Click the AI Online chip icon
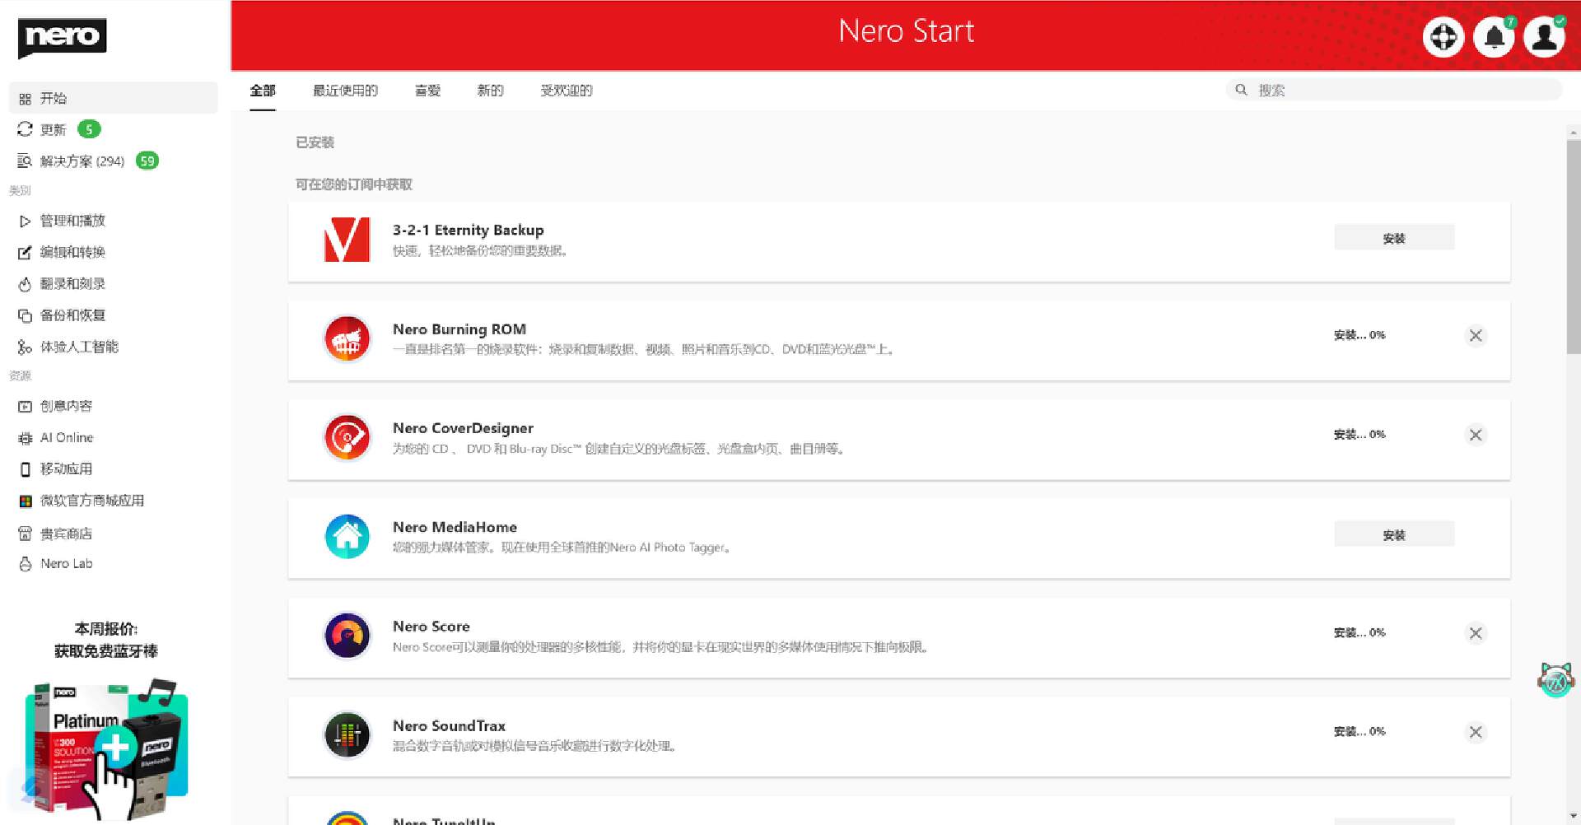The height and width of the screenshot is (825, 1581). (25, 438)
